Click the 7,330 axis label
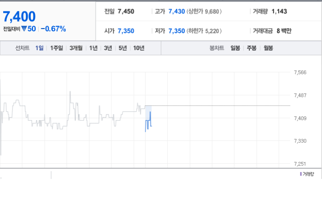Viewport: 322px width, 207px height. 300,141
